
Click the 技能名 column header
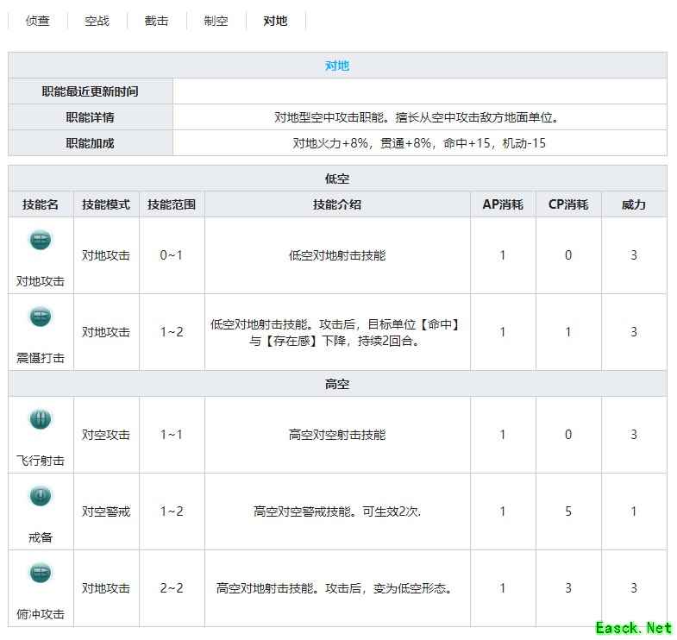[41, 204]
